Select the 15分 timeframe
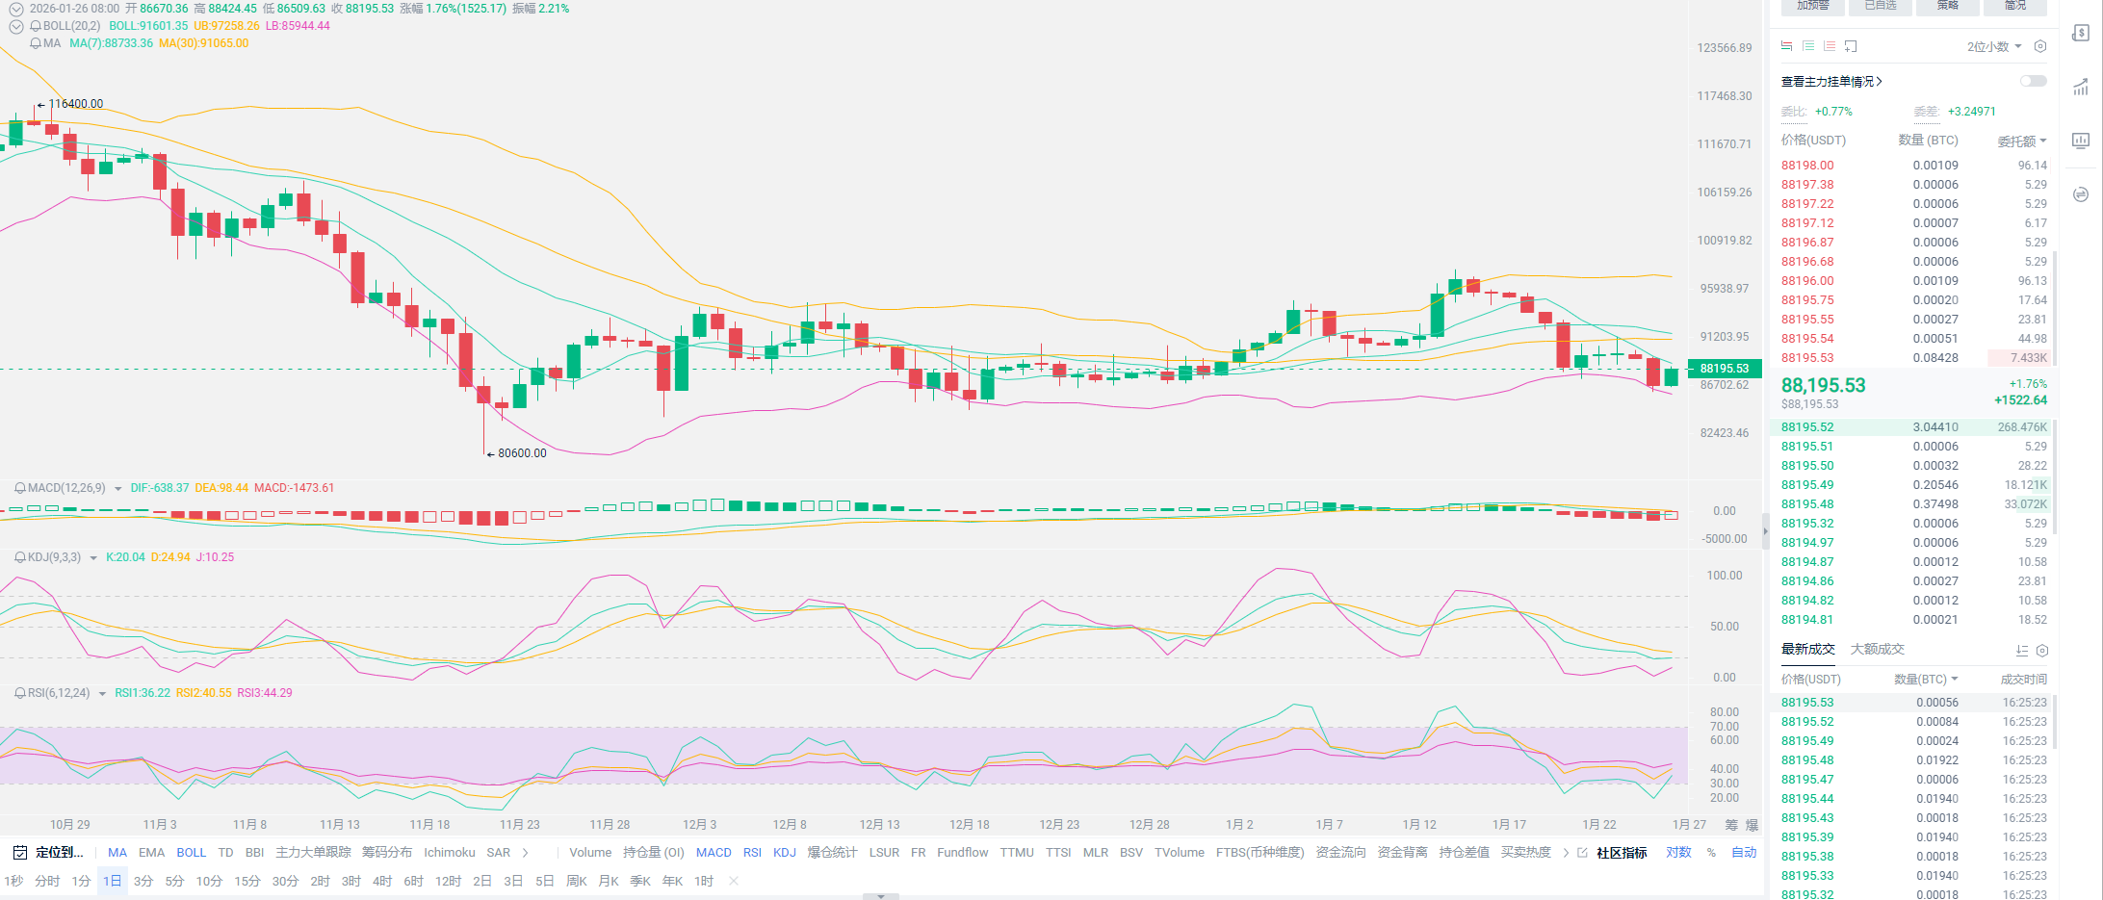The height and width of the screenshot is (900, 2103). [x=247, y=881]
